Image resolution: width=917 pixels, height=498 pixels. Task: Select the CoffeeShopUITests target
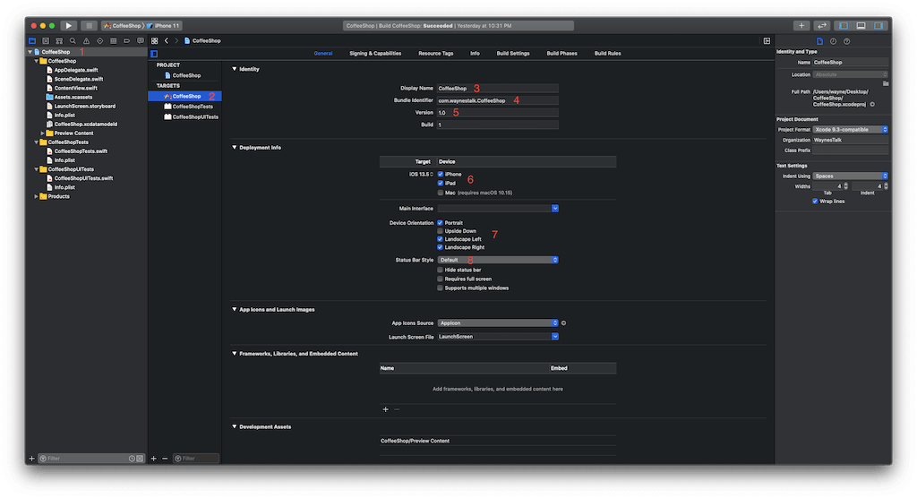point(184,117)
